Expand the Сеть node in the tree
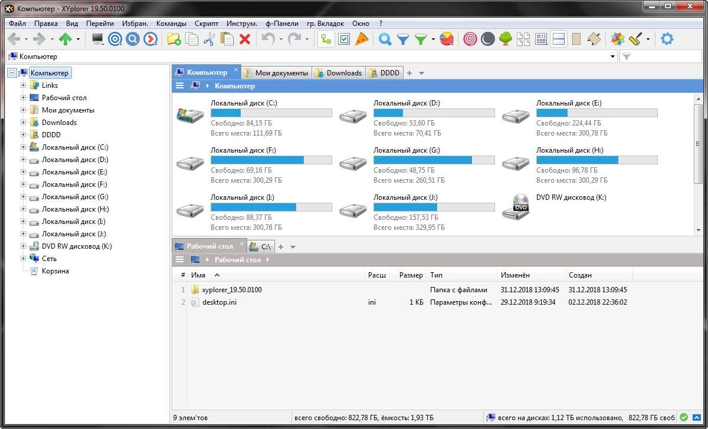Viewport: 708px width, 429px height. (24, 259)
